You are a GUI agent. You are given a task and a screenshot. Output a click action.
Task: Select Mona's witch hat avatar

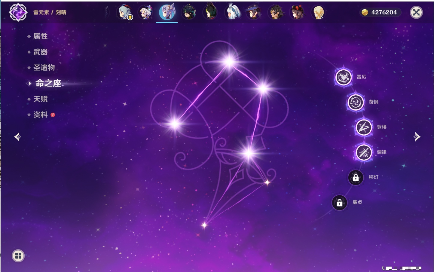tap(254, 12)
